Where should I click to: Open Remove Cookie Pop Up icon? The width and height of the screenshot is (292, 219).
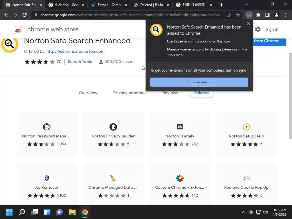[x=246, y=178]
